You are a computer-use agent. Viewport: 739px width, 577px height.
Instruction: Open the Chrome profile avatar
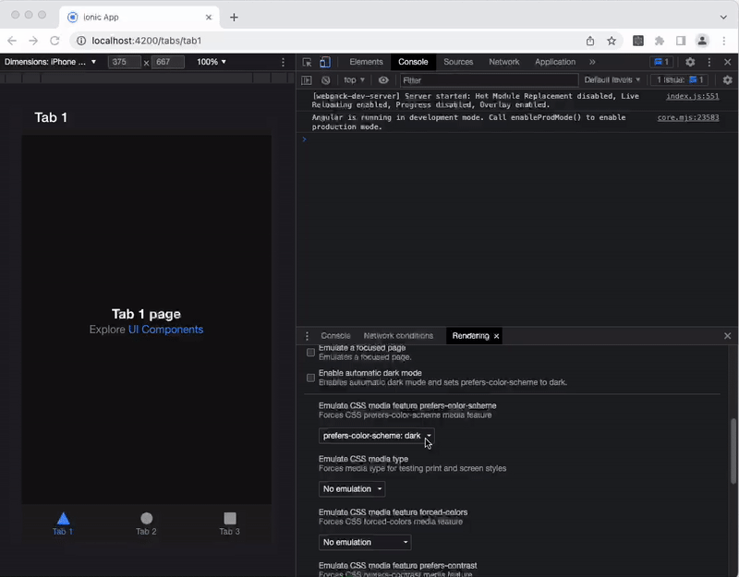[702, 41]
